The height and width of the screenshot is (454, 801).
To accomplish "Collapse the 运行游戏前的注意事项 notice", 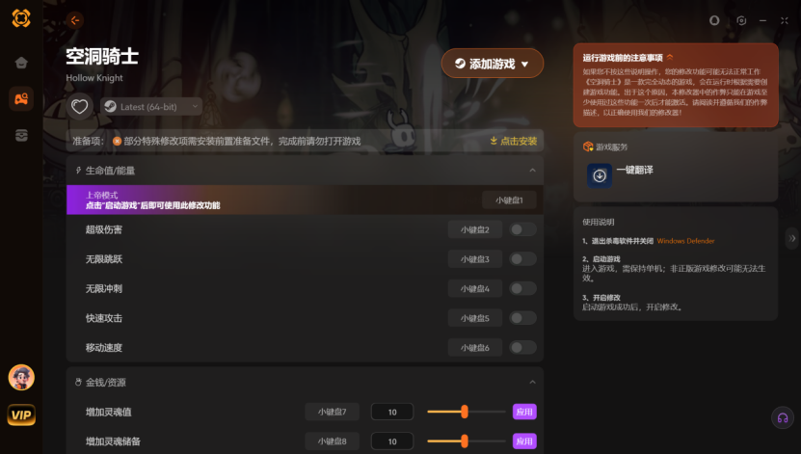I will tap(670, 57).
